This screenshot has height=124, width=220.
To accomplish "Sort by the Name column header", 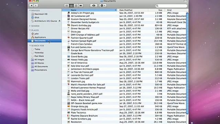I will click(x=89, y=10).
